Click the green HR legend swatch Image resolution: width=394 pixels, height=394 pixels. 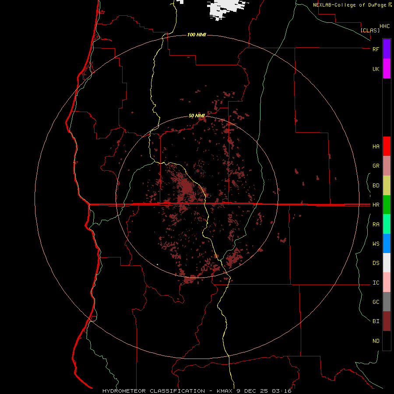click(387, 204)
